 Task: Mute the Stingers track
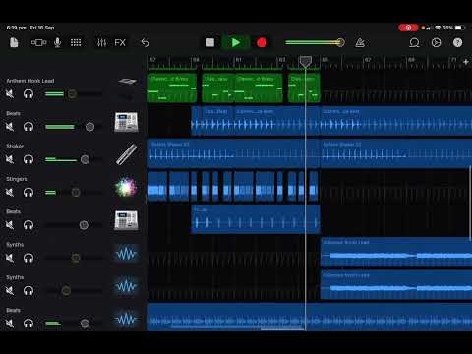click(10, 193)
